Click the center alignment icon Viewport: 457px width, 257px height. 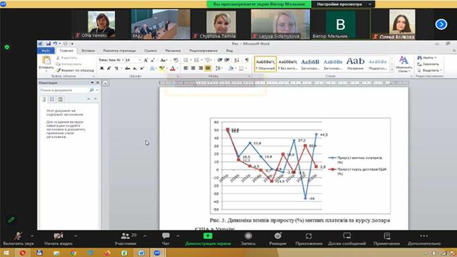click(x=193, y=68)
